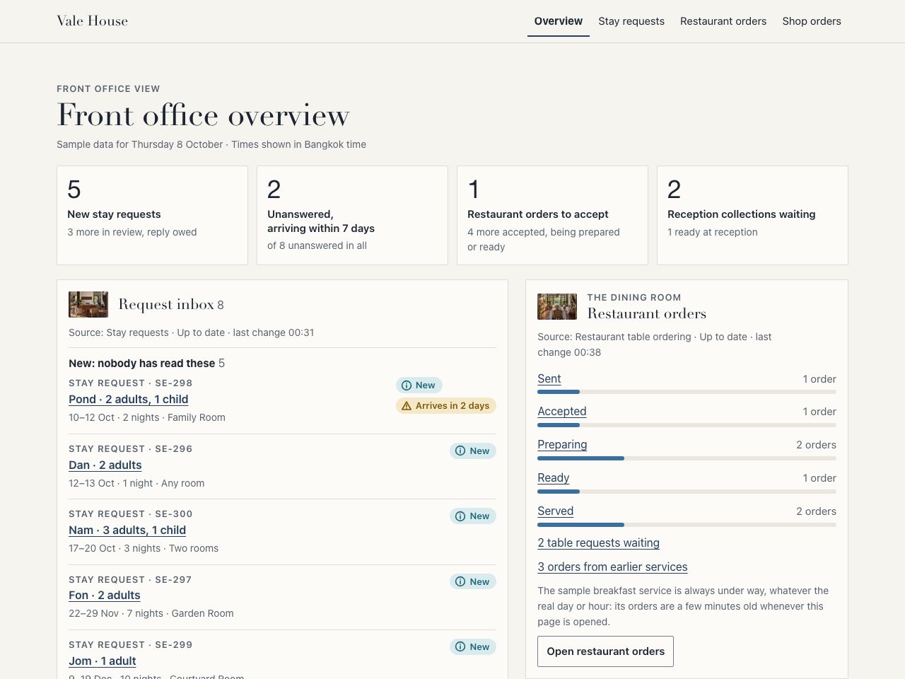Click the New badge on SE-296
Image resolution: width=905 pixels, height=679 pixels.
[x=473, y=451]
